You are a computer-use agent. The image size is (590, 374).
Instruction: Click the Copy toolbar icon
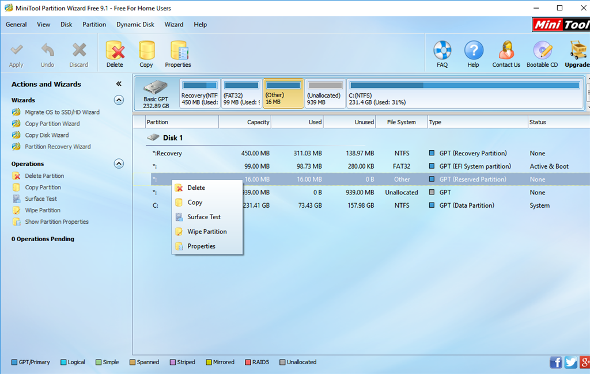click(x=146, y=55)
